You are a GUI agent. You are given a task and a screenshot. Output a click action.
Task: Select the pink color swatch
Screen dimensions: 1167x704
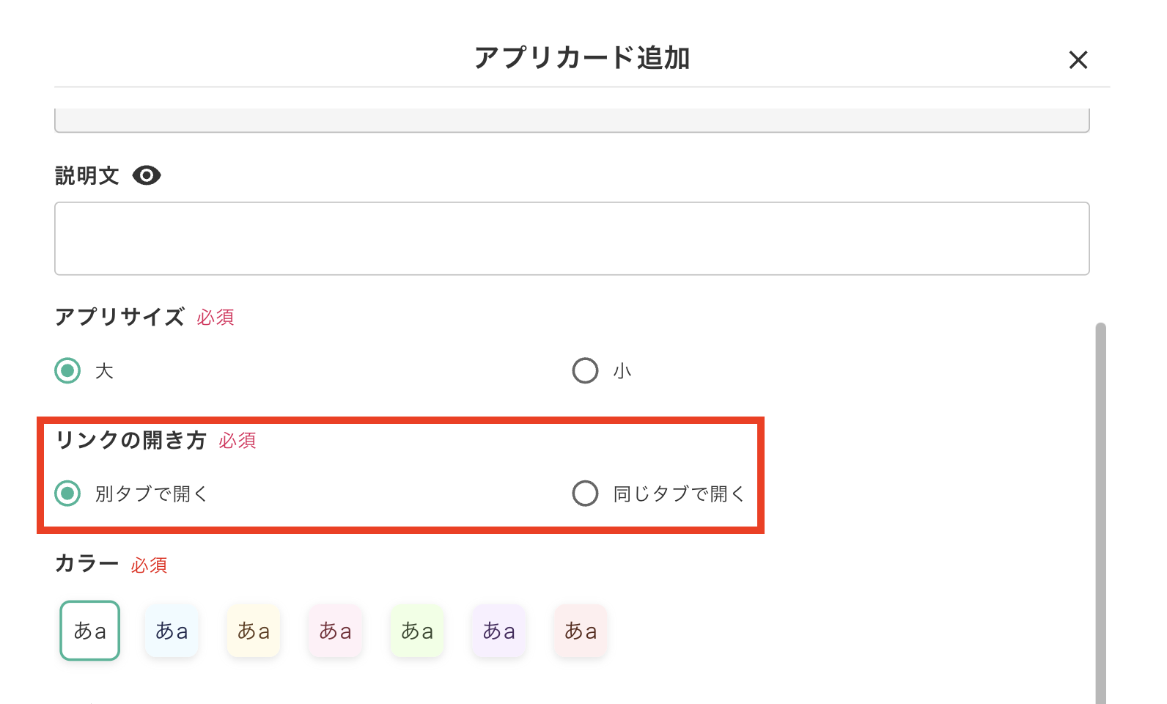(335, 630)
